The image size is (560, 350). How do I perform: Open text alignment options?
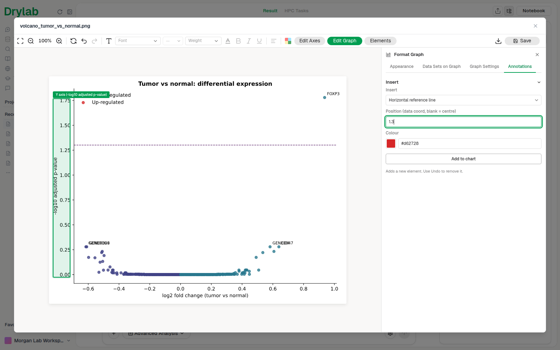(x=274, y=41)
